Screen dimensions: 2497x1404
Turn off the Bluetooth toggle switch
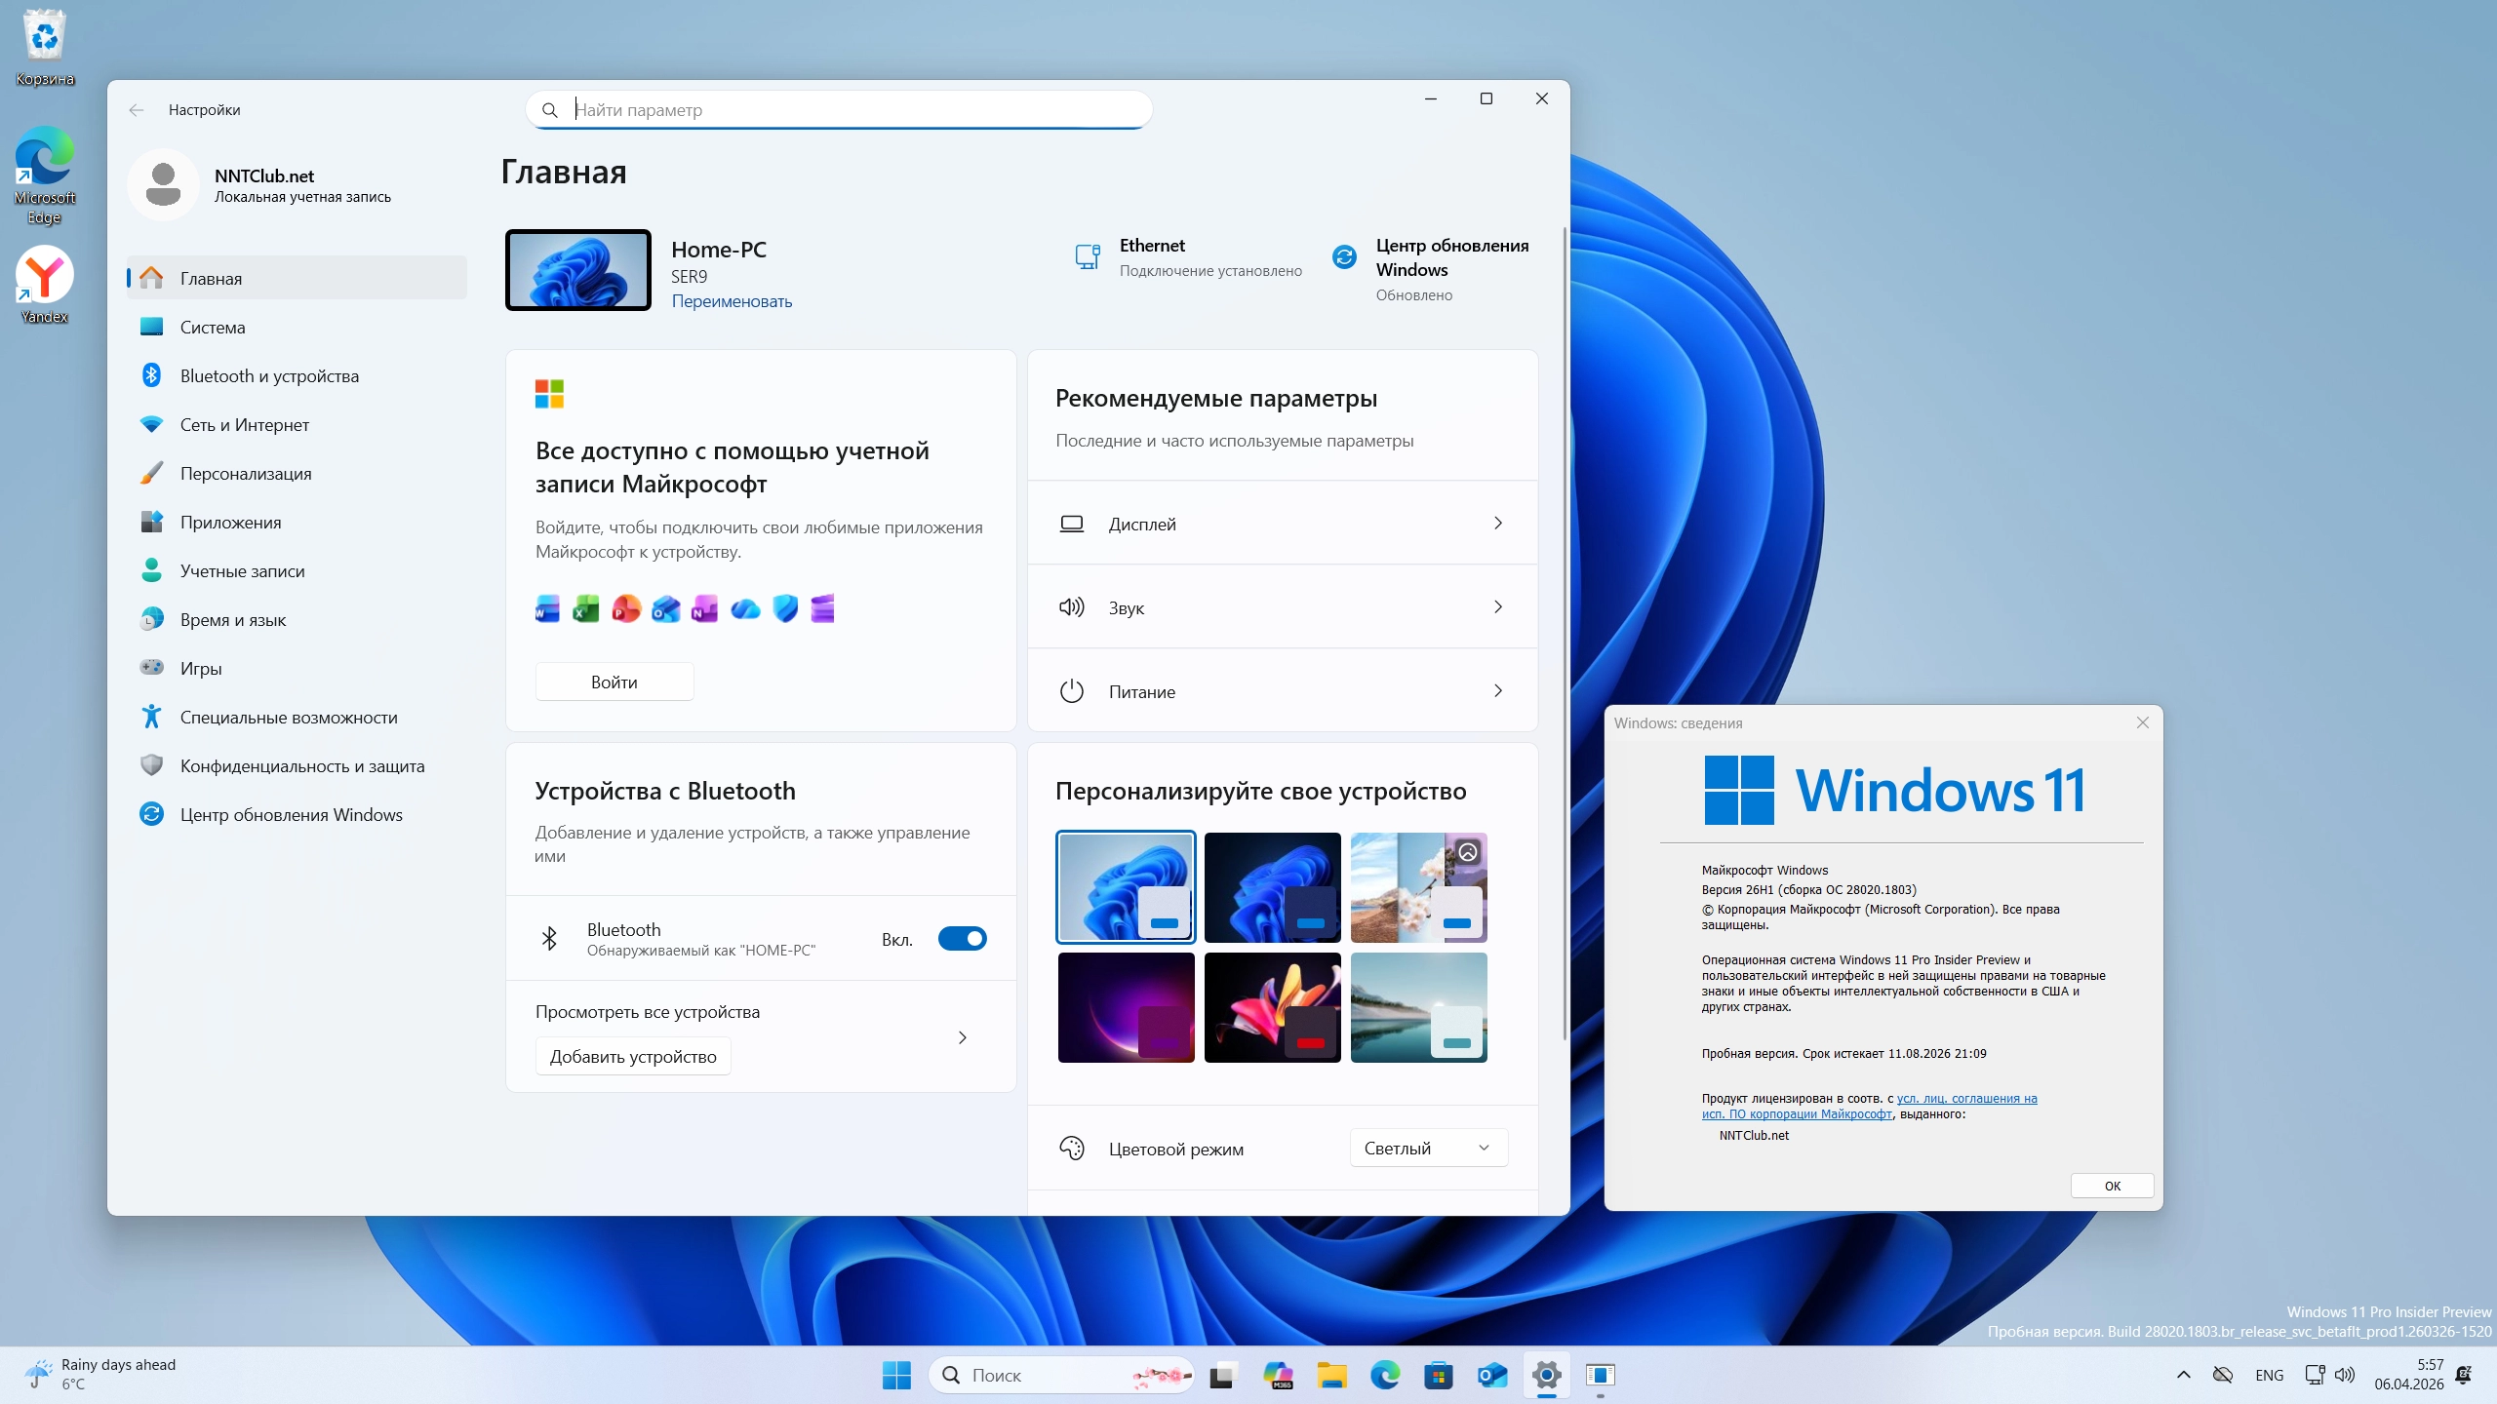tap(962, 938)
